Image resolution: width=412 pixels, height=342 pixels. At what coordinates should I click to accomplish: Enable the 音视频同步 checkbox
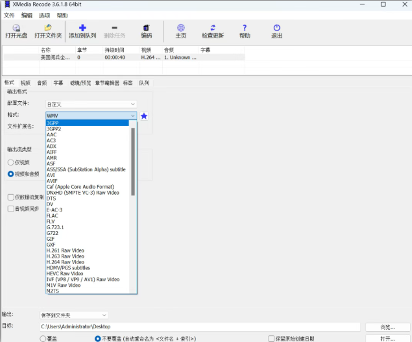pyautogui.click(x=11, y=209)
